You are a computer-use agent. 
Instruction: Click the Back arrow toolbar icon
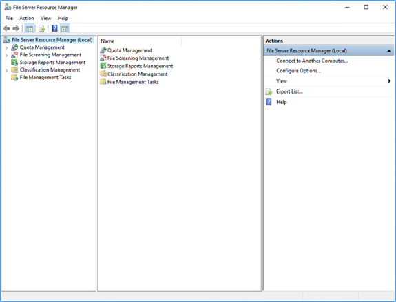coord(7,28)
